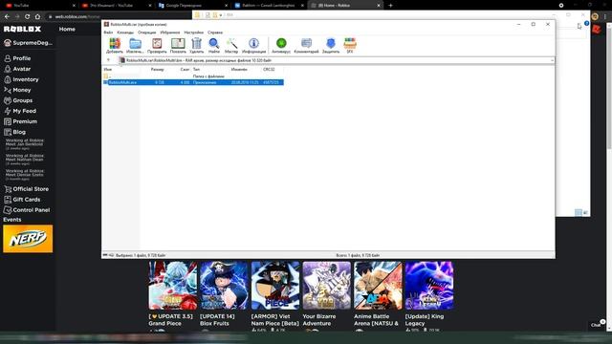This screenshot has height=344, width=612.
Task: Open Control Panel in the Roblox sidebar
Action: tap(27, 210)
